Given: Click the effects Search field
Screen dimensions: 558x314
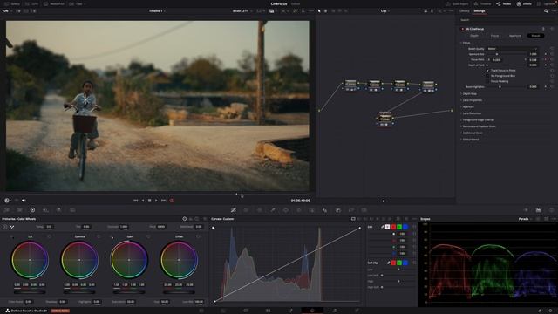Looking at the screenshot, I should point(506,20).
